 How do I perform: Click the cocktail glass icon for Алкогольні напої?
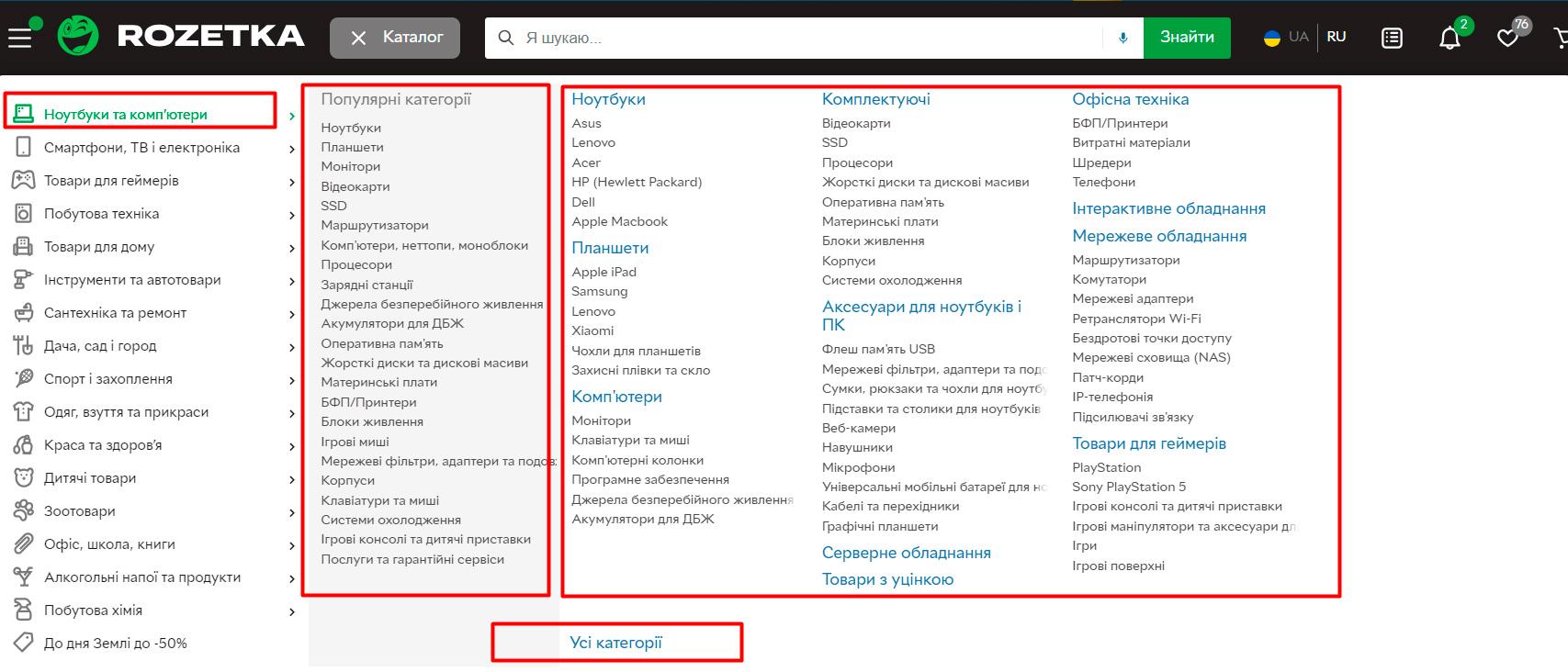[24, 577]
